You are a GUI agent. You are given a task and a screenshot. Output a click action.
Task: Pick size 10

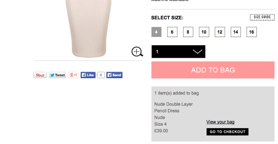point(204,32)
